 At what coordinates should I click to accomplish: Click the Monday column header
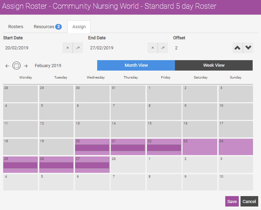[x=26, y=78]
